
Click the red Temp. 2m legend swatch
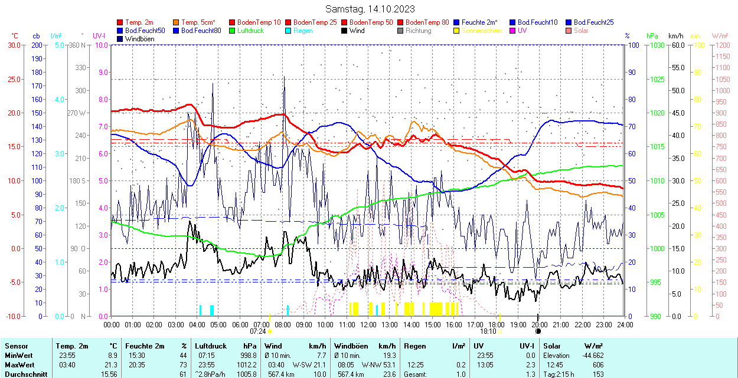pos(120,22)
